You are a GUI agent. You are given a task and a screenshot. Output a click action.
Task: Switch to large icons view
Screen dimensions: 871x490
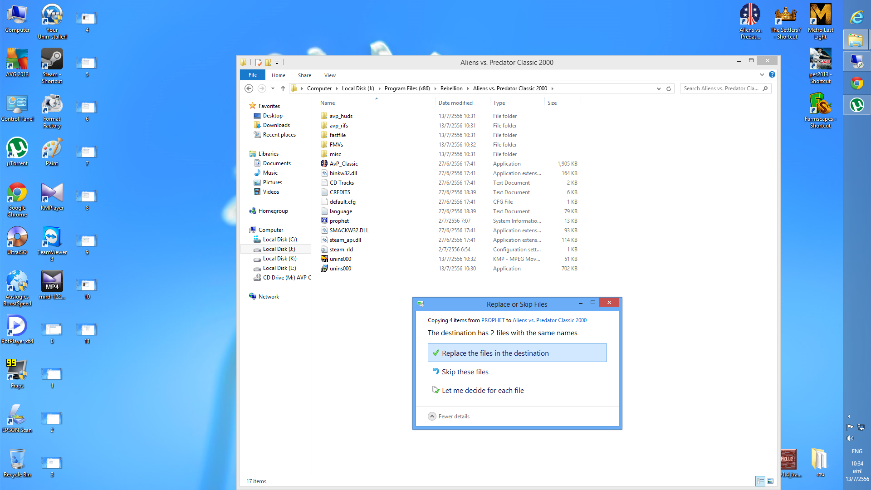770,481
